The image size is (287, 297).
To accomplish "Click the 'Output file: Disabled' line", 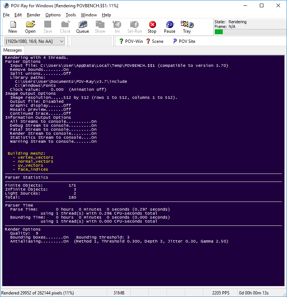I will click(37, 102).
